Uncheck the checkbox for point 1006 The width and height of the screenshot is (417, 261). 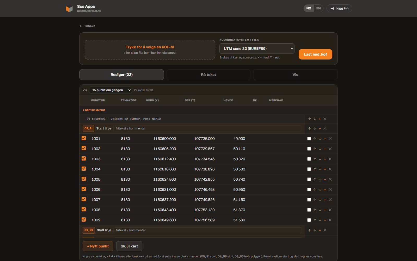(84, 189)
